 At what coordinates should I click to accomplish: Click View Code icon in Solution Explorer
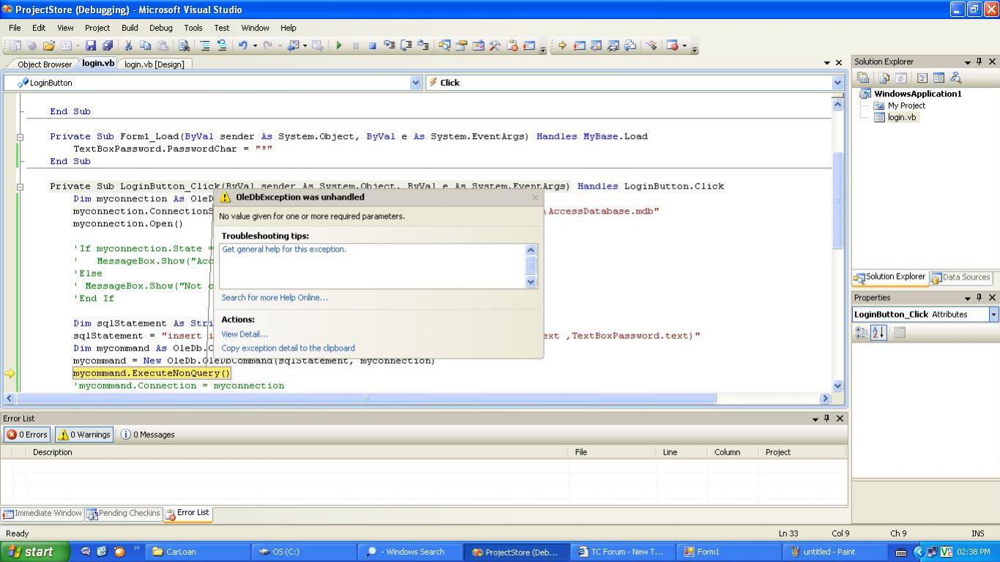(x=922, y=78)
